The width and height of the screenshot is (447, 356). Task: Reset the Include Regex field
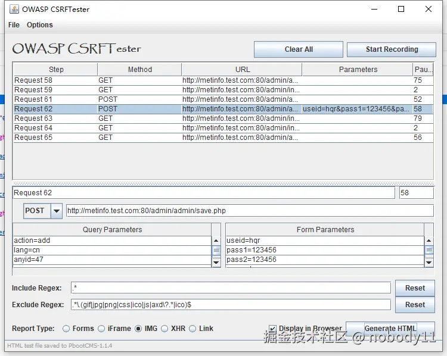pyautogui.click(x=415, y=288)
